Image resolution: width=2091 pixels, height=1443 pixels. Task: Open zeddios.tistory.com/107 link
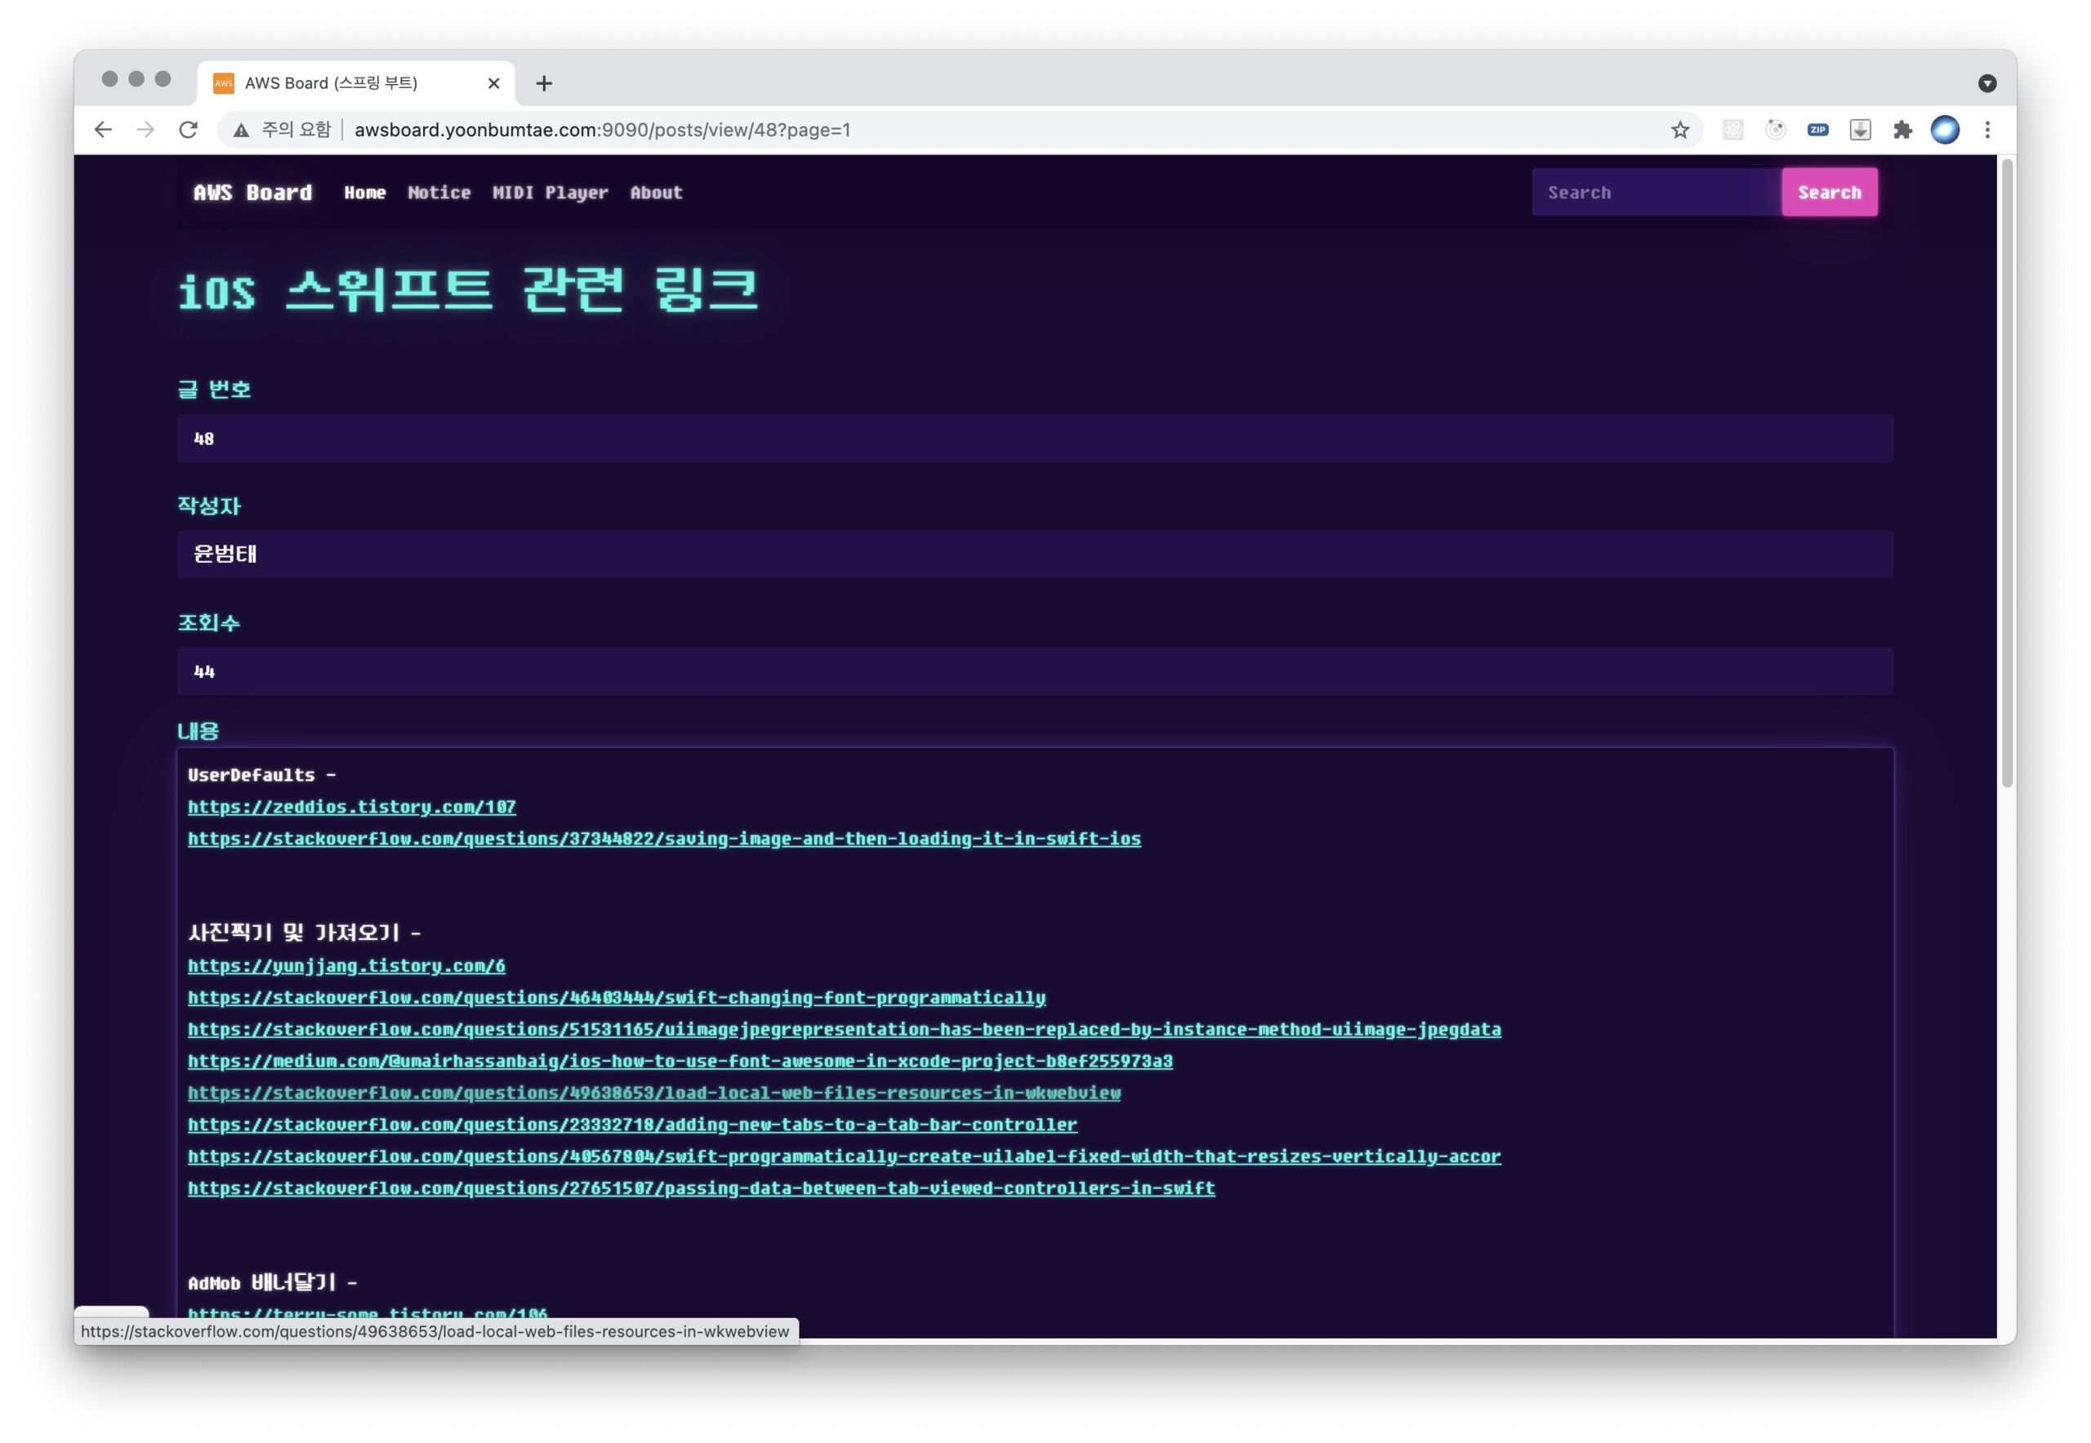(352, 807)
